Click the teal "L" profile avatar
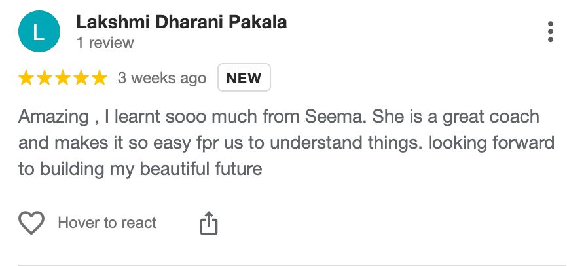Viewport: 567px width, 266px height. click(39, 33)
